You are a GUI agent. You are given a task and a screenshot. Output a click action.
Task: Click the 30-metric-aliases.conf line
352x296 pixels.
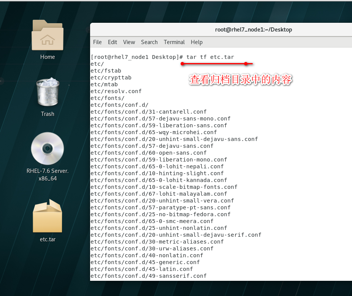click(157, 242)
